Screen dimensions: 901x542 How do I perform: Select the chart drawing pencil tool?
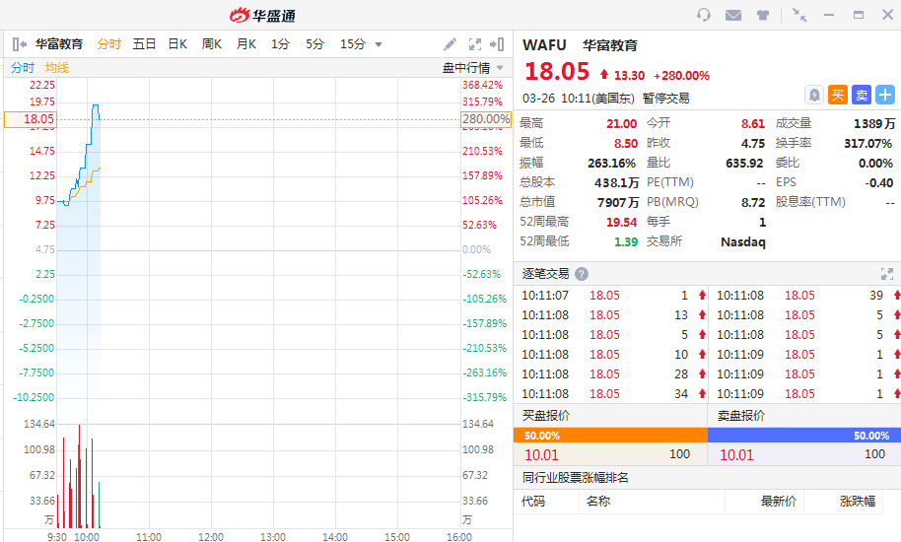tap(450, 44)
